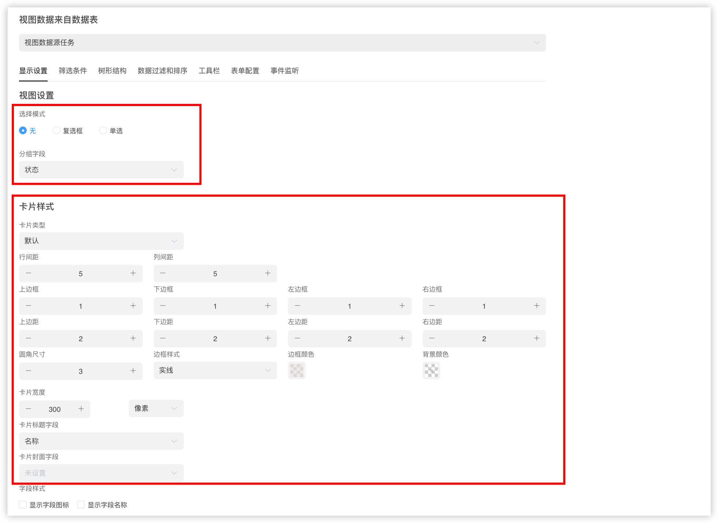
Task: Increase 卡片宽度 with plus icon
Action: pos(81,409)
